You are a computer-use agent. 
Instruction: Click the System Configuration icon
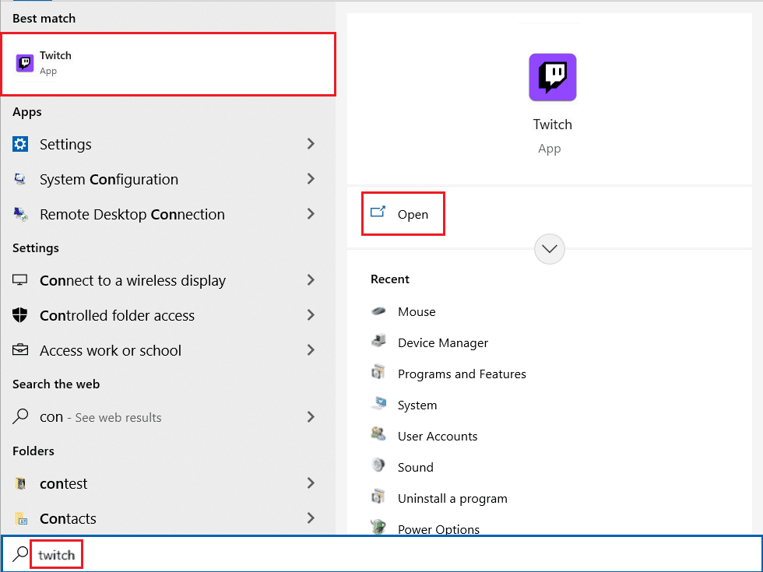[20, 179]
